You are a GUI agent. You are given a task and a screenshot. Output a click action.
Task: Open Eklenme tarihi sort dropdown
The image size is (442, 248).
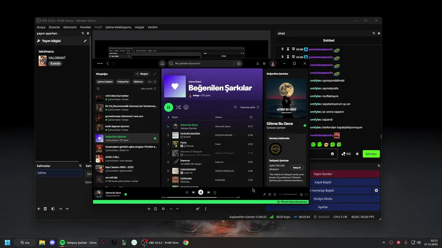(x=250, y=107)
